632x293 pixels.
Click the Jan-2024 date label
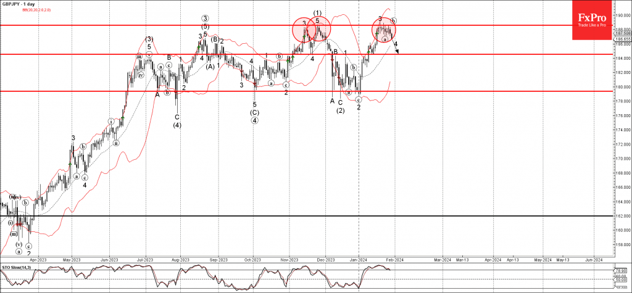point(359,260)
